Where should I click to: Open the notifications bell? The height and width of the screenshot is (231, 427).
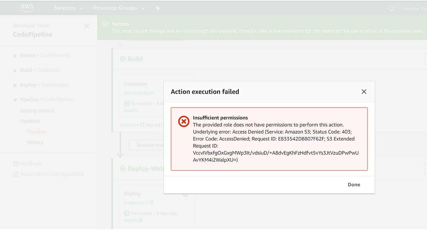coord(391,8)
